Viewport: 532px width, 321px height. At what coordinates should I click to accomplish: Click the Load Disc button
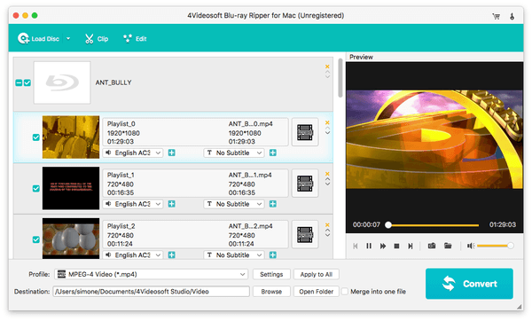point(38,39)
